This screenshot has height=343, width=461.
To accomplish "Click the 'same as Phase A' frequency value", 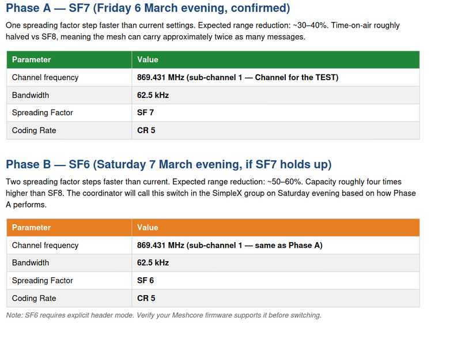I will 229,245.
